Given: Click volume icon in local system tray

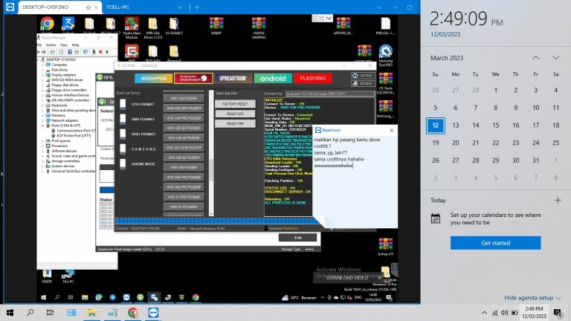Looking at the screenshot, I should (504, 313).
